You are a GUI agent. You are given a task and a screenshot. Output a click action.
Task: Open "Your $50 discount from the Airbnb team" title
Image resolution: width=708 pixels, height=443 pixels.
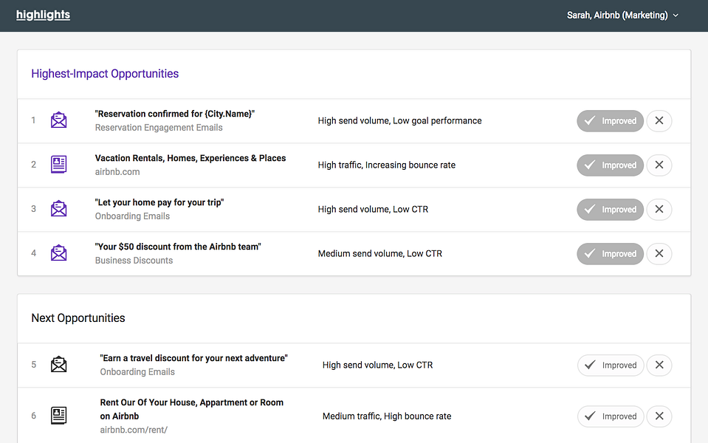click(x=178, y=247)
